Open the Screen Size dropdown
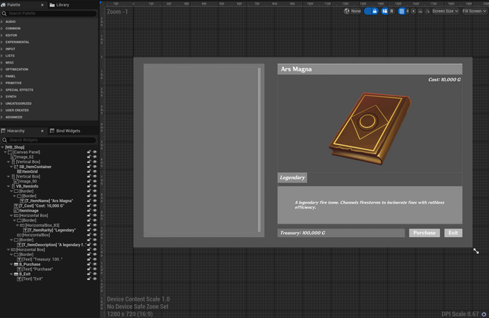 point(445,11)
